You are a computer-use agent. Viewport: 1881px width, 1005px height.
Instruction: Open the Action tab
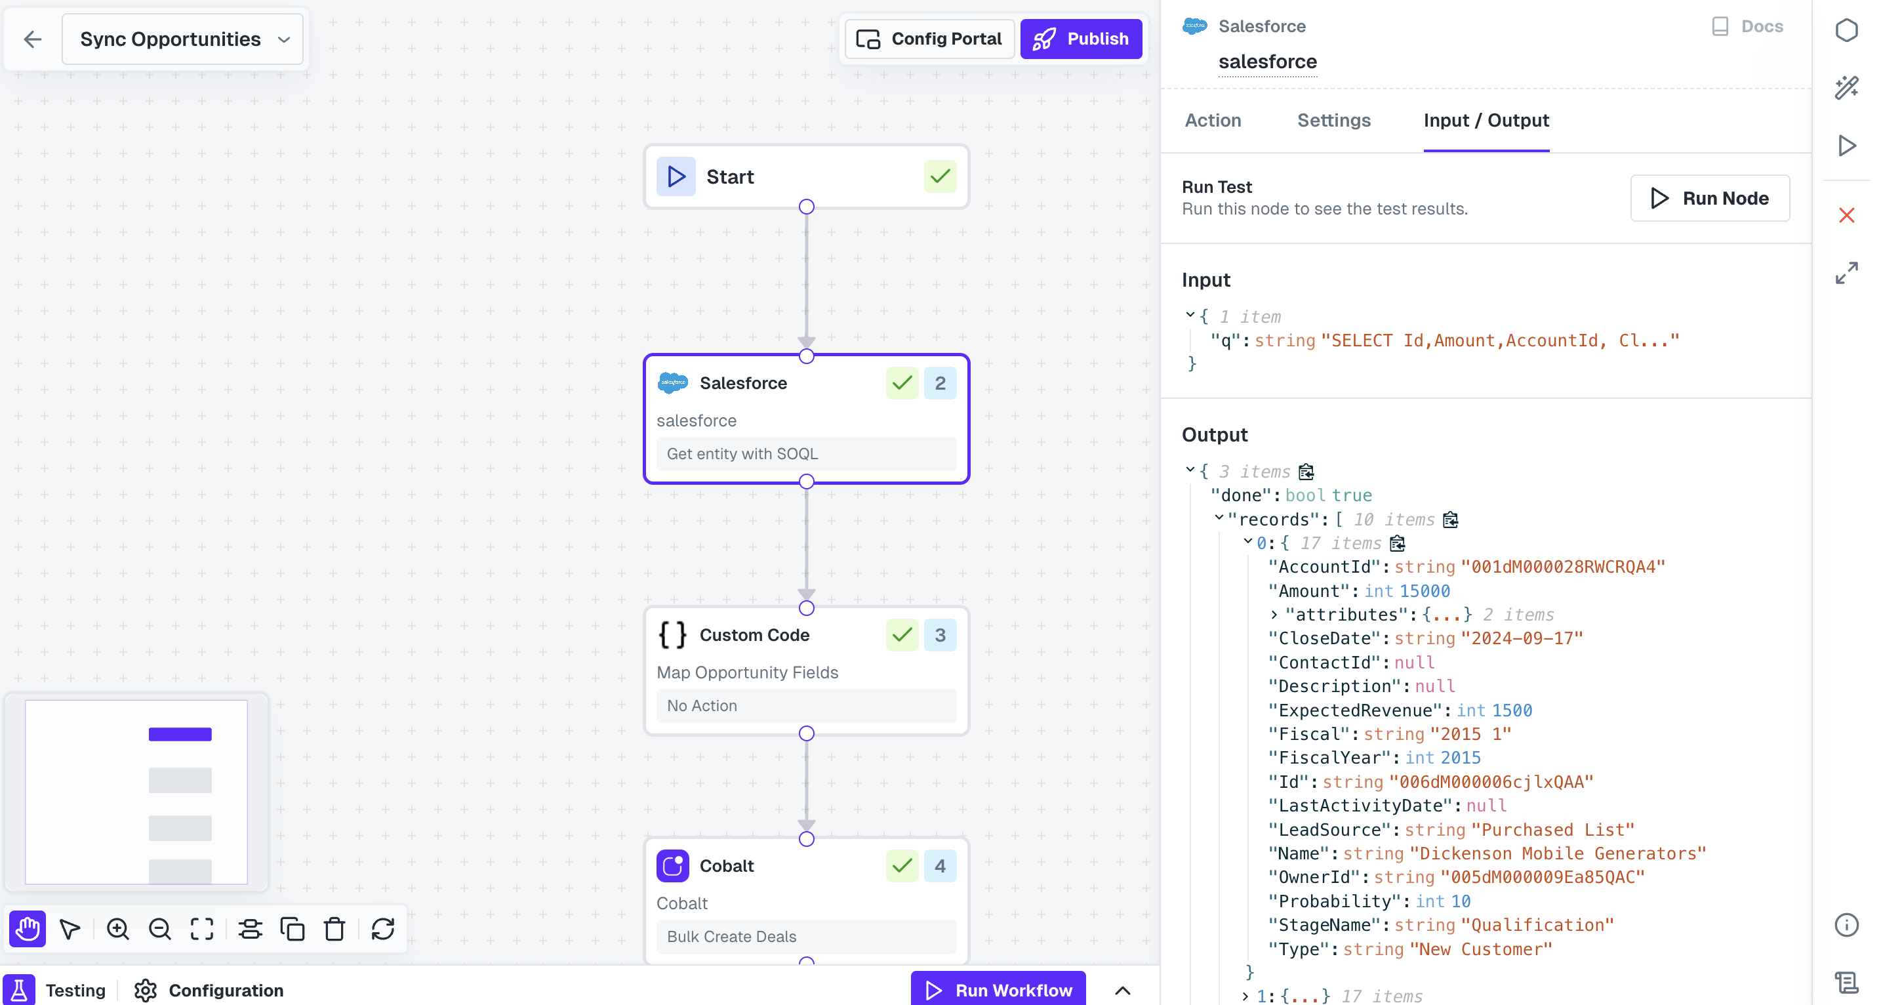[1212, 121]
